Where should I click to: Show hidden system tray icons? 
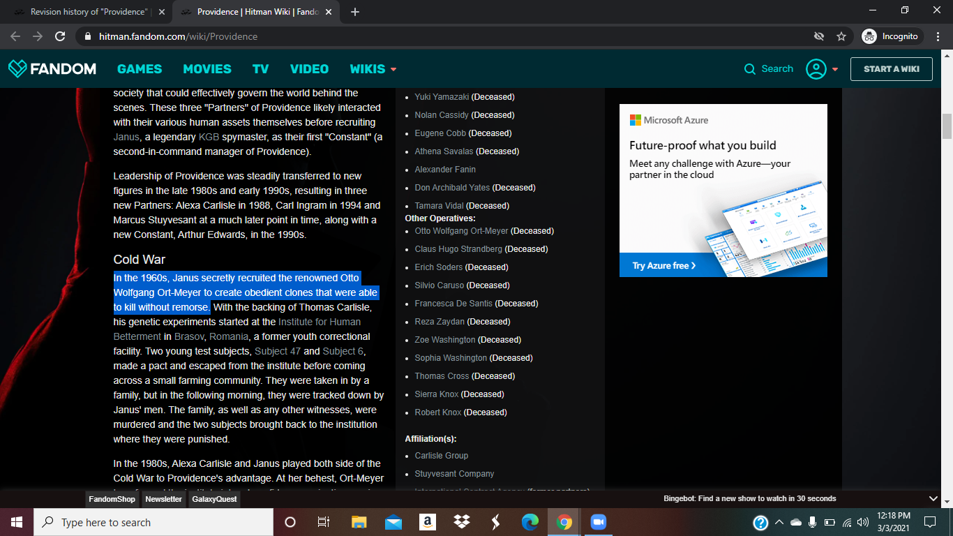779,522
